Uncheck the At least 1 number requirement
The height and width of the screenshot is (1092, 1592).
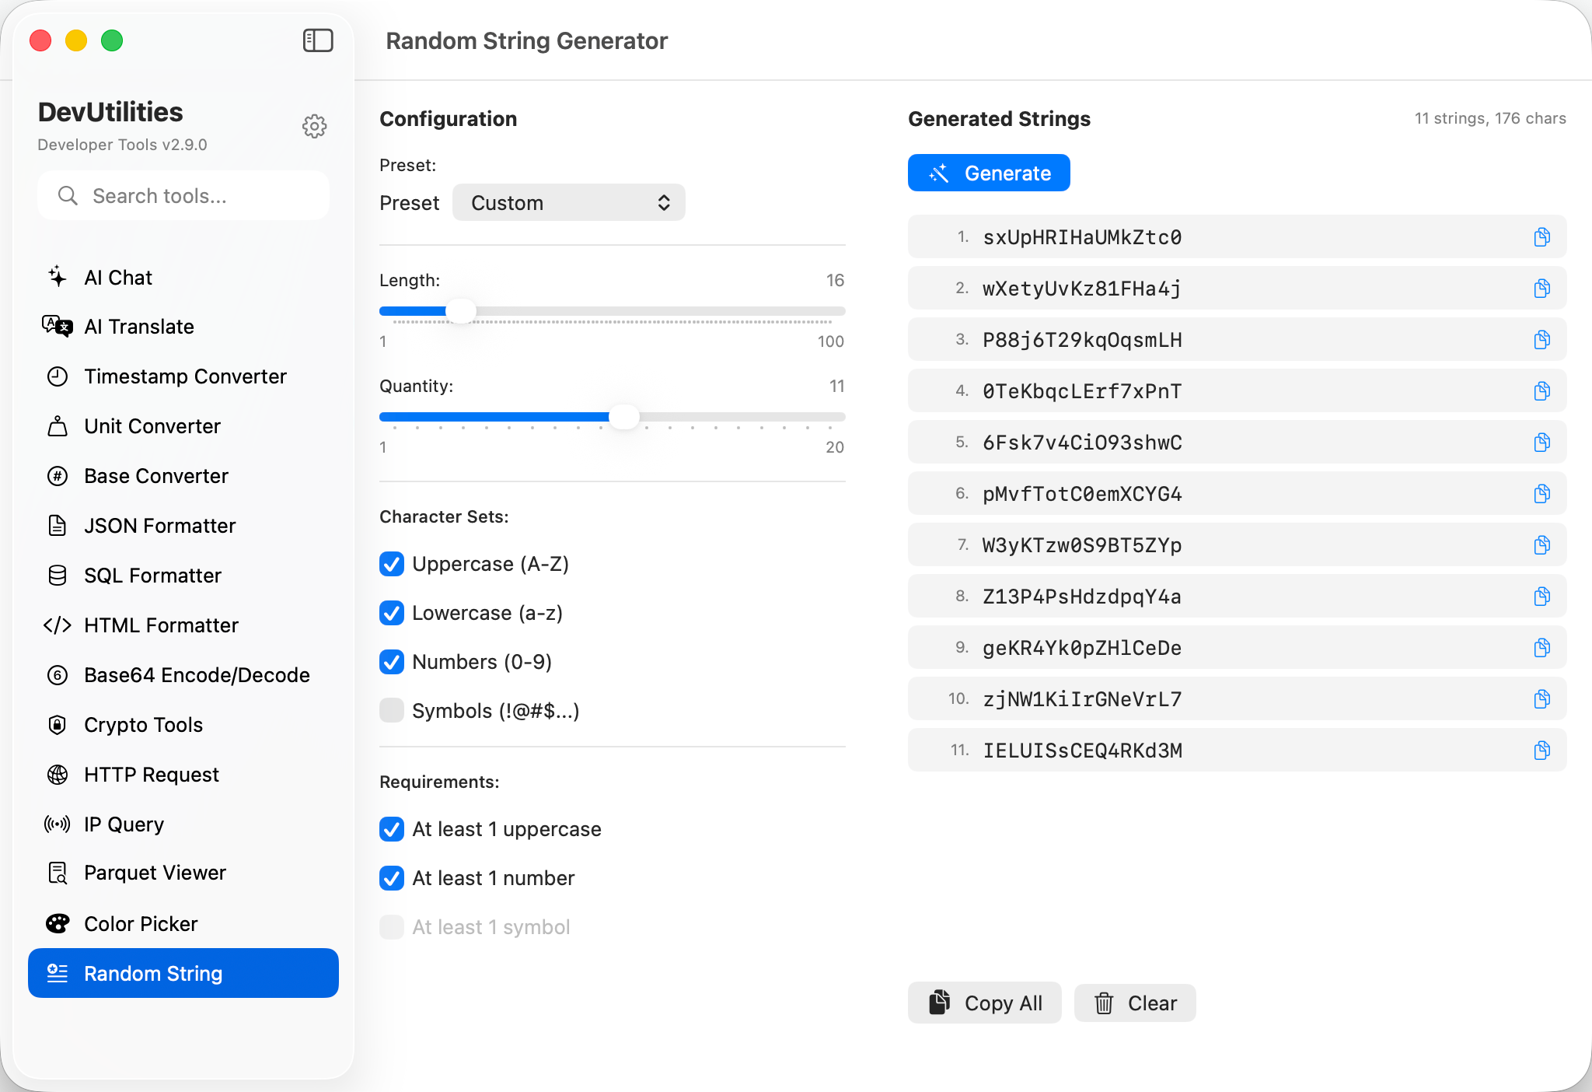coord(392,878)
